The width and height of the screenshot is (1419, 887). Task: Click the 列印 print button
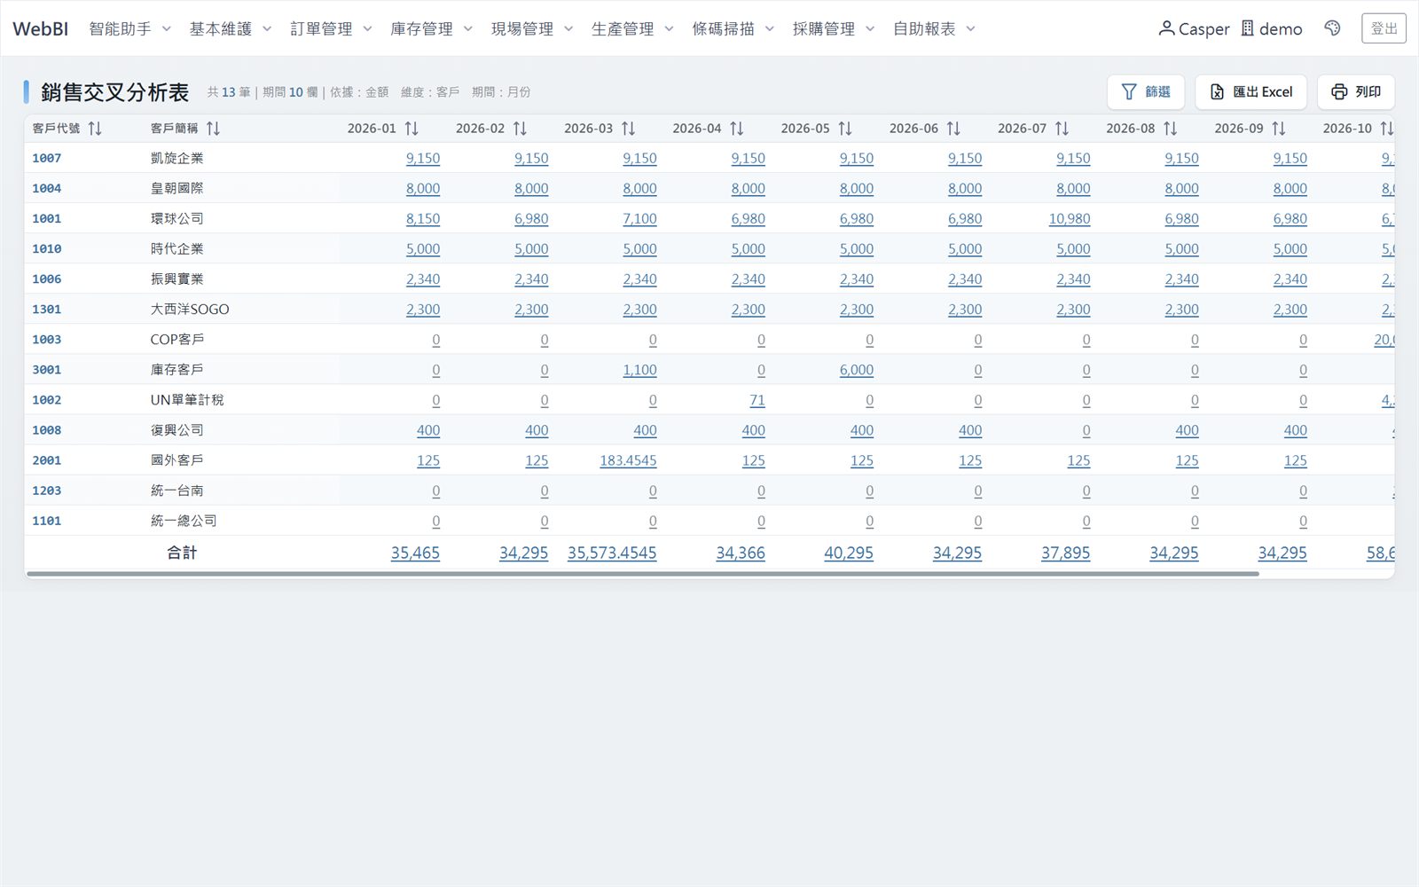[x=1356, y=91]
